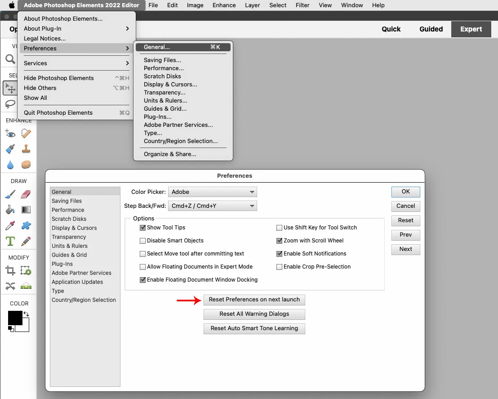Select the Content-Aware Move tool
Screen dimensions: 498x399
pos(10,287)
